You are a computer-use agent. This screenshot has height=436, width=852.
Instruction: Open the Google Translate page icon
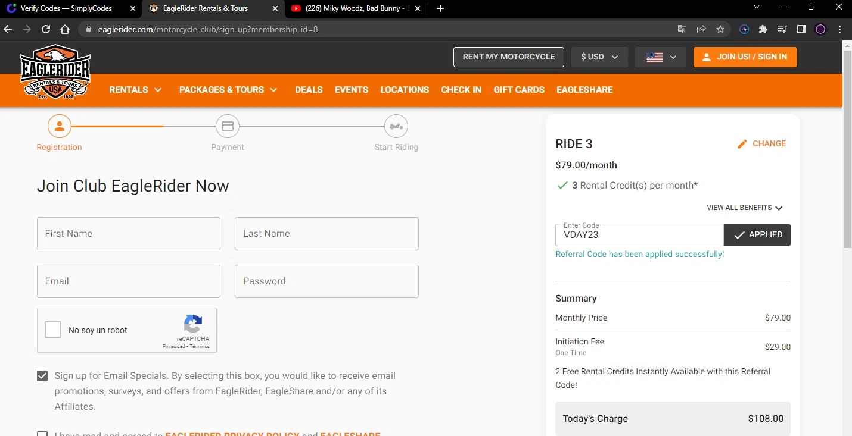[682, 29]
